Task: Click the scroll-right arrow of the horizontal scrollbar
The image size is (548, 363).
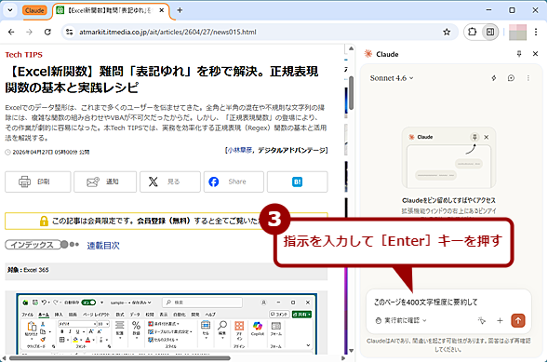Action: click(x=343, y=358)
